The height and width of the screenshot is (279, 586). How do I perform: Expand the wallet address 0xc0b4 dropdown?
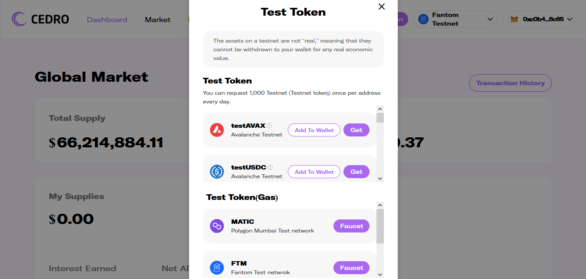coord(570,19)
